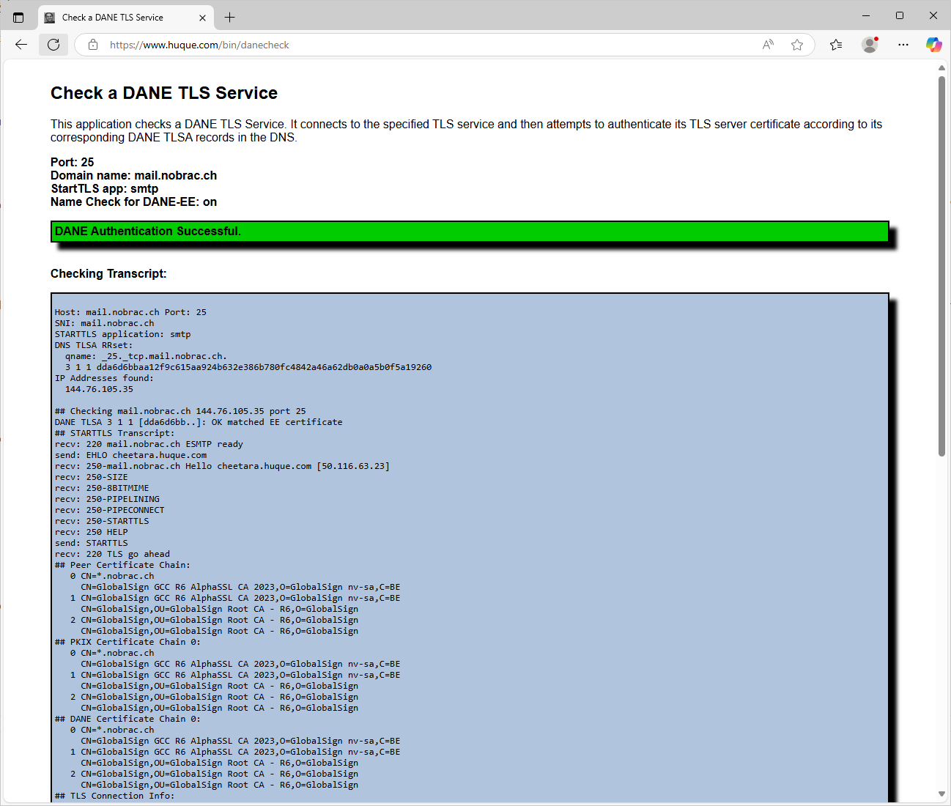The height and width of the screenshot is (806, 951).
Task: Close the Check a DANE TLS Service tab
Action: (x=203, y=18)
